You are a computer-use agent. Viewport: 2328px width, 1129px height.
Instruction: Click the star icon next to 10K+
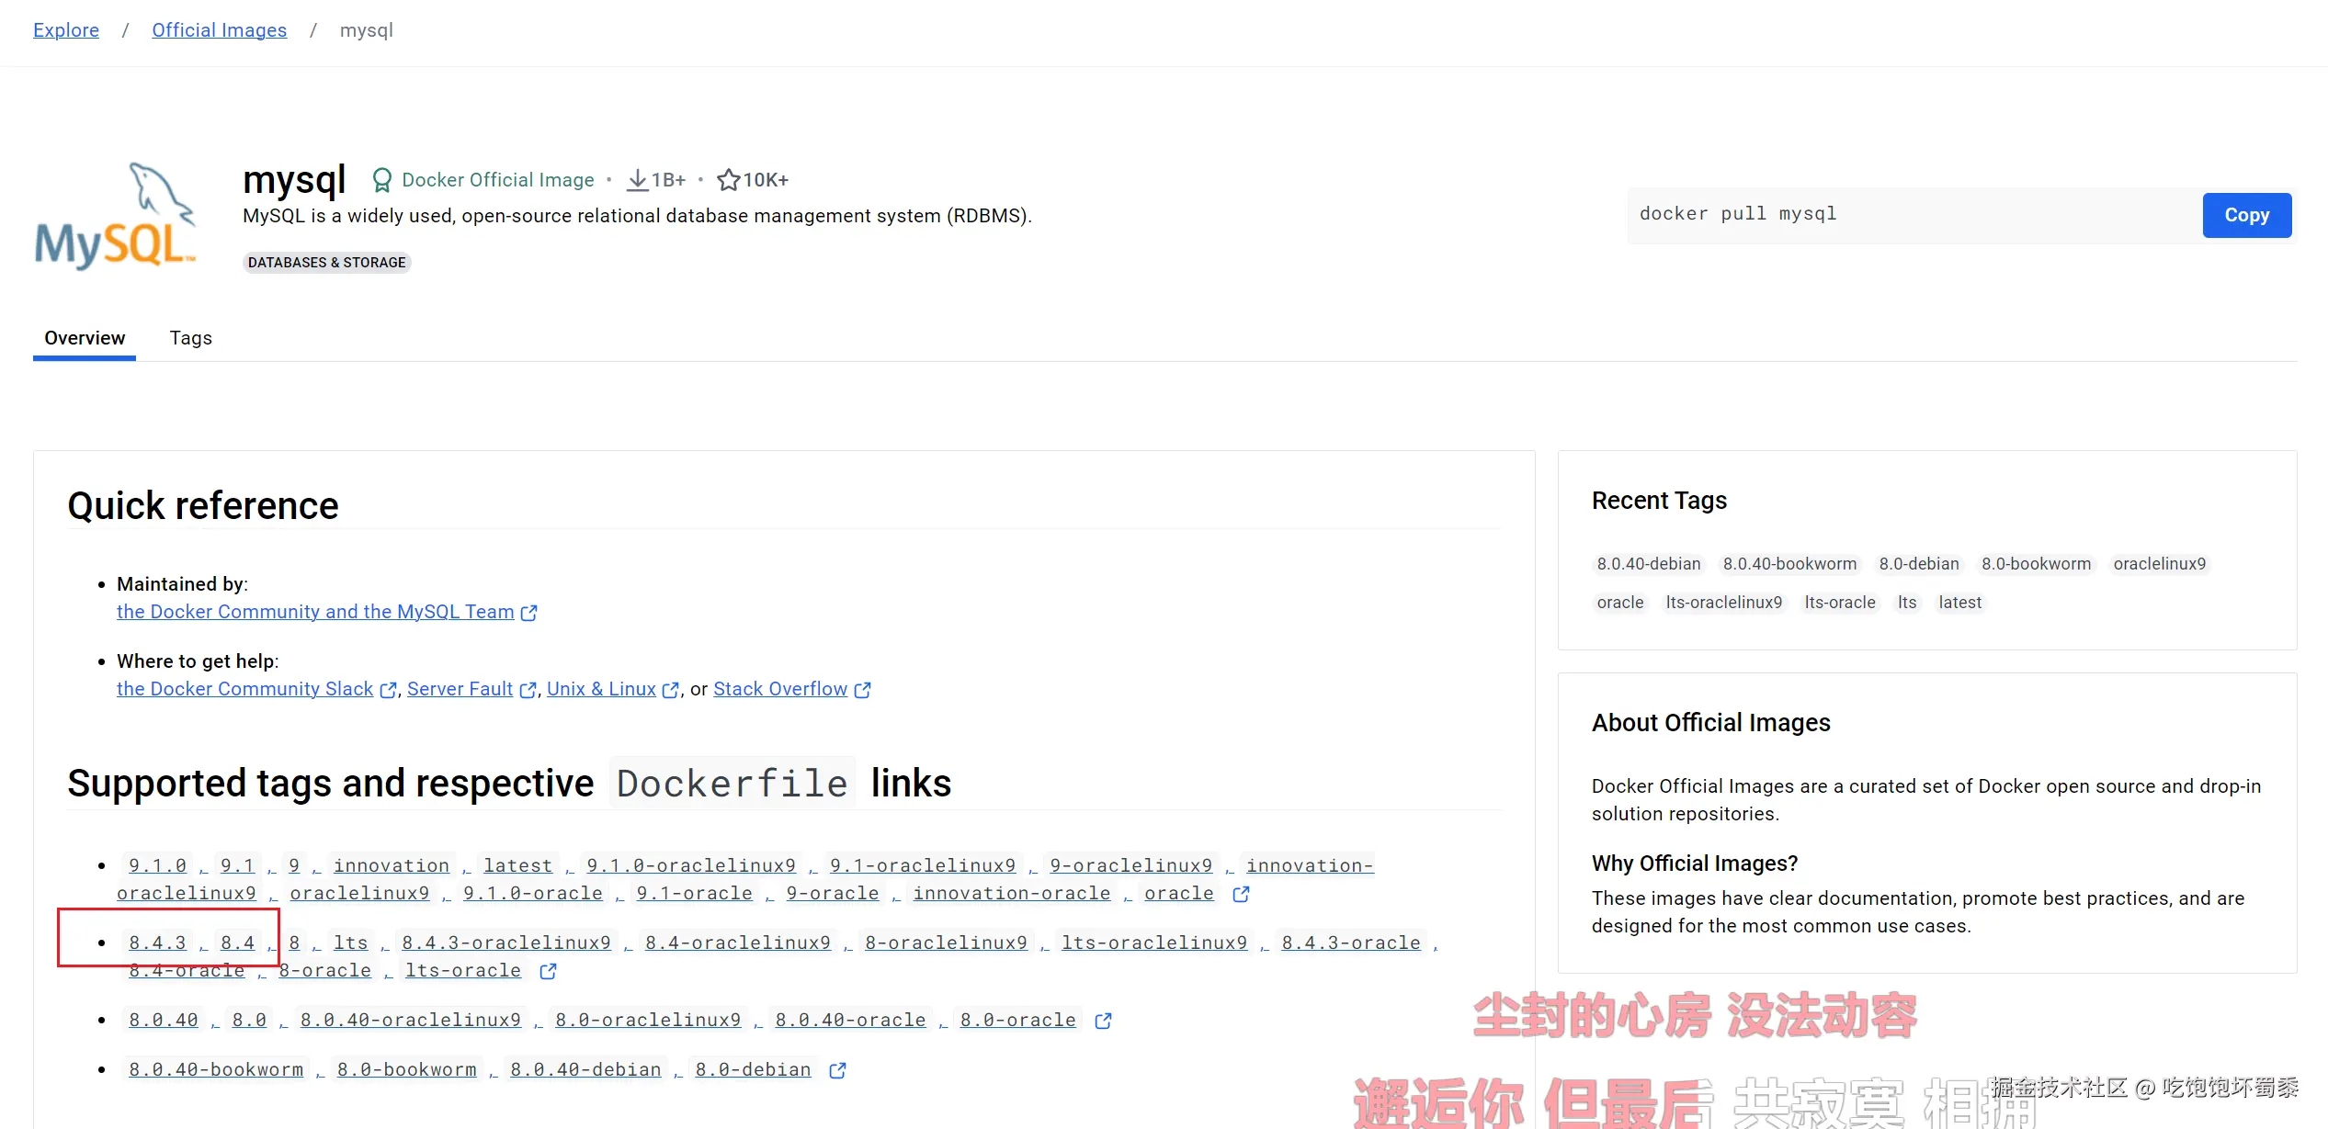coord(729,179)
